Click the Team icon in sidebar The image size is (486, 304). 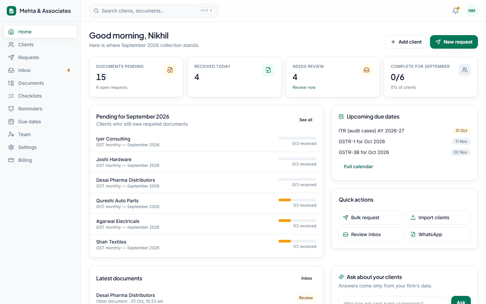pyautogui.click(x=11, y=134)
